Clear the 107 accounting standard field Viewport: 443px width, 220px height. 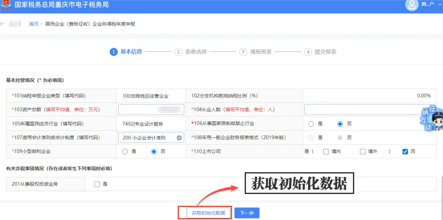coord(179,138)
